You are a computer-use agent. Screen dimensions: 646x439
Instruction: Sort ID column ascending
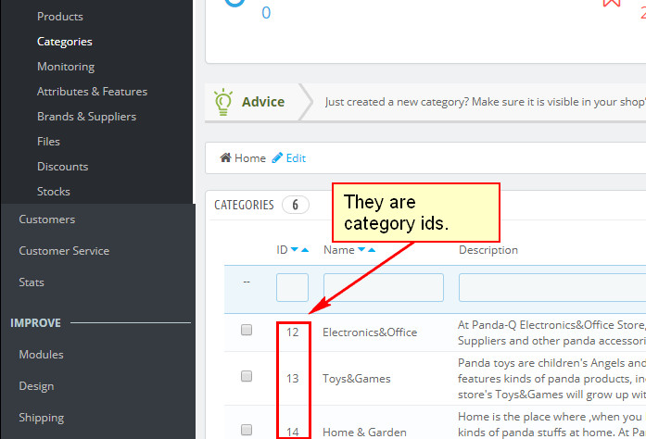click(305, 249)
